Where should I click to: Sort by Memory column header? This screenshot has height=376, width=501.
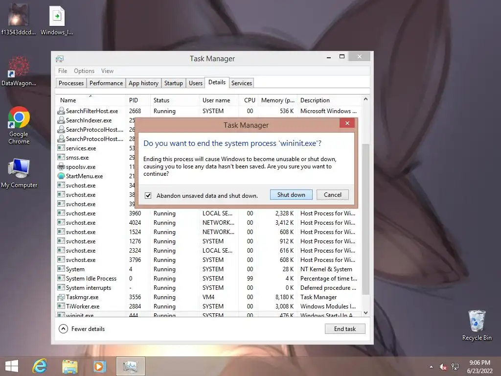[x=277, y=100]
